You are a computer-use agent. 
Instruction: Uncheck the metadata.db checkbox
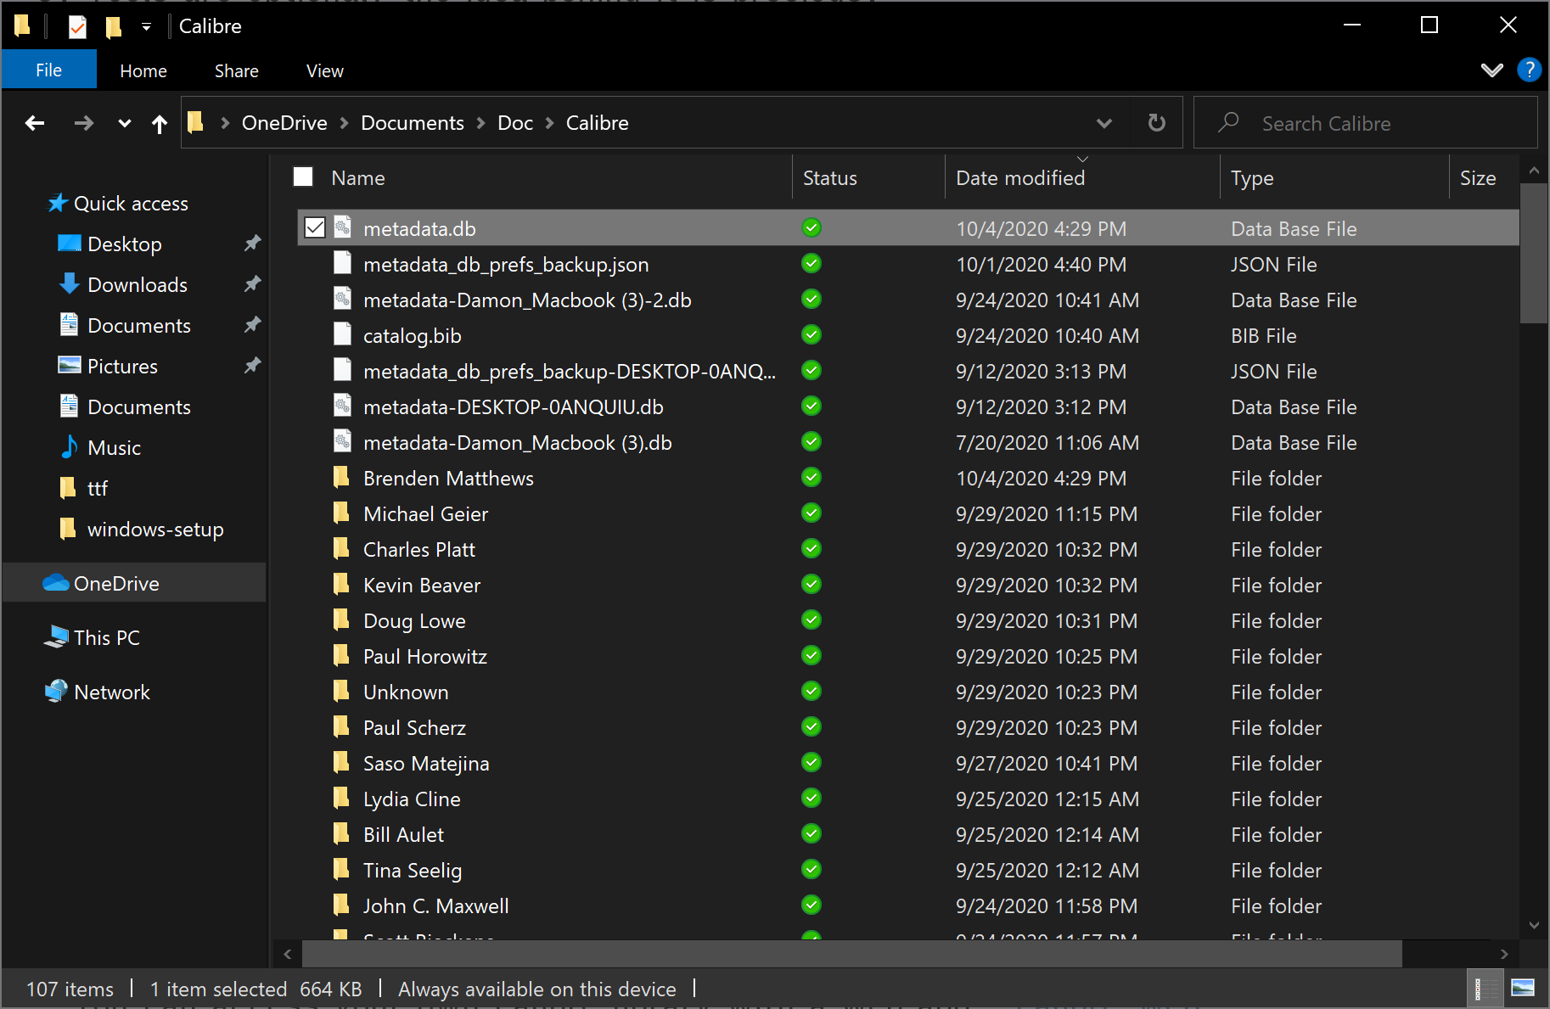pos(315,228)
